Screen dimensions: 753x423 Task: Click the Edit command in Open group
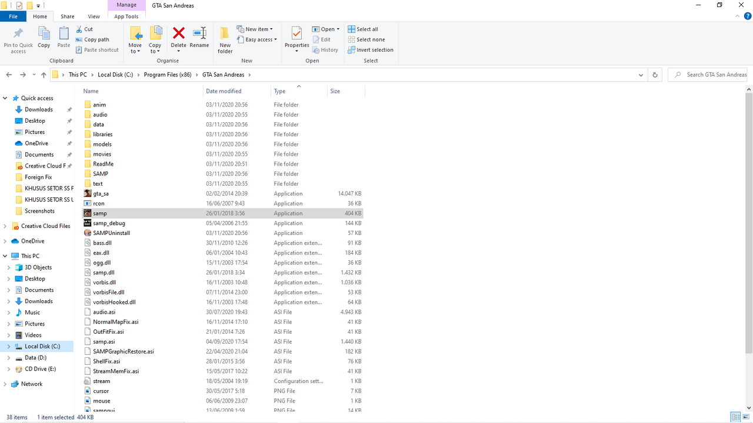coord(321,39)
